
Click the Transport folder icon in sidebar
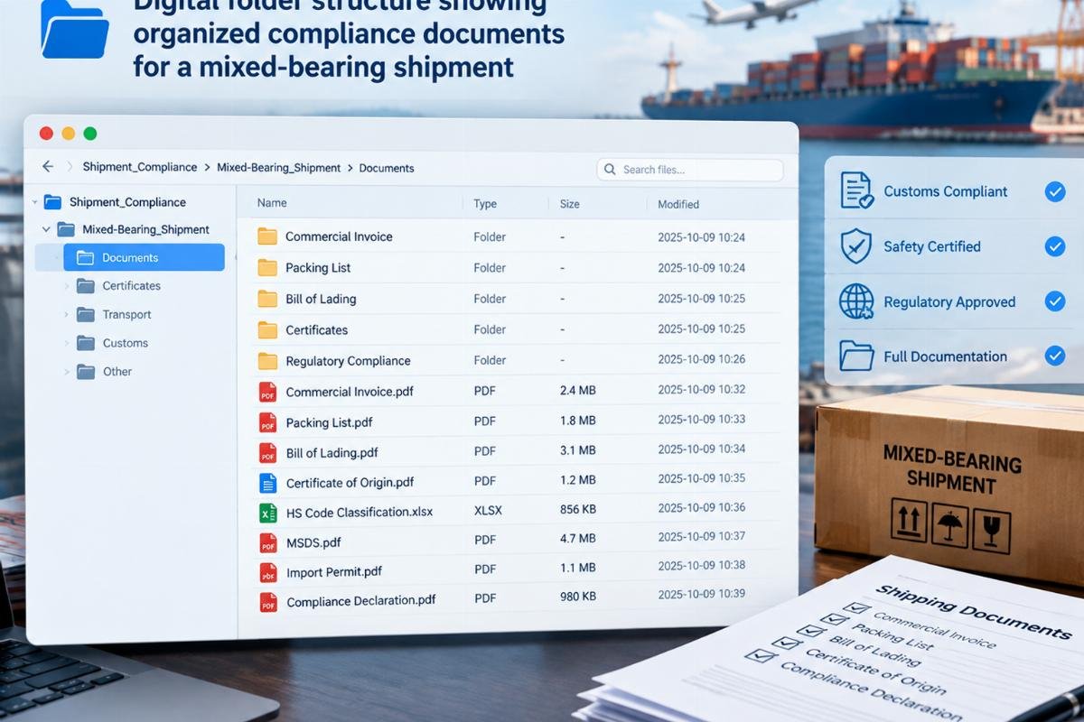point(86,314)
